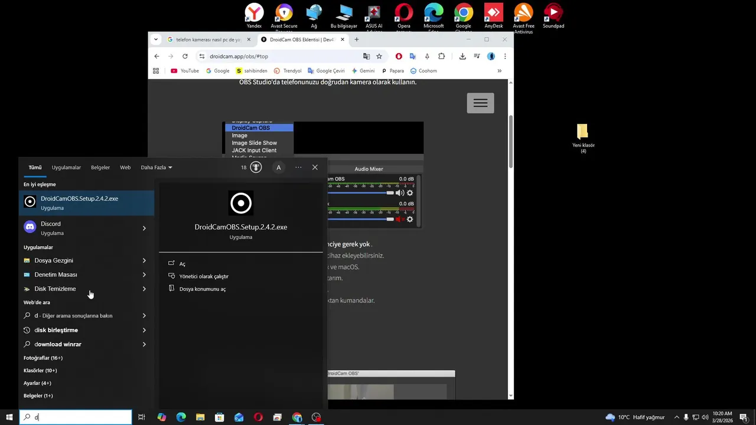Switch to the Tümü search tab
The image size is (756, 425).
(x=35, y=168)
